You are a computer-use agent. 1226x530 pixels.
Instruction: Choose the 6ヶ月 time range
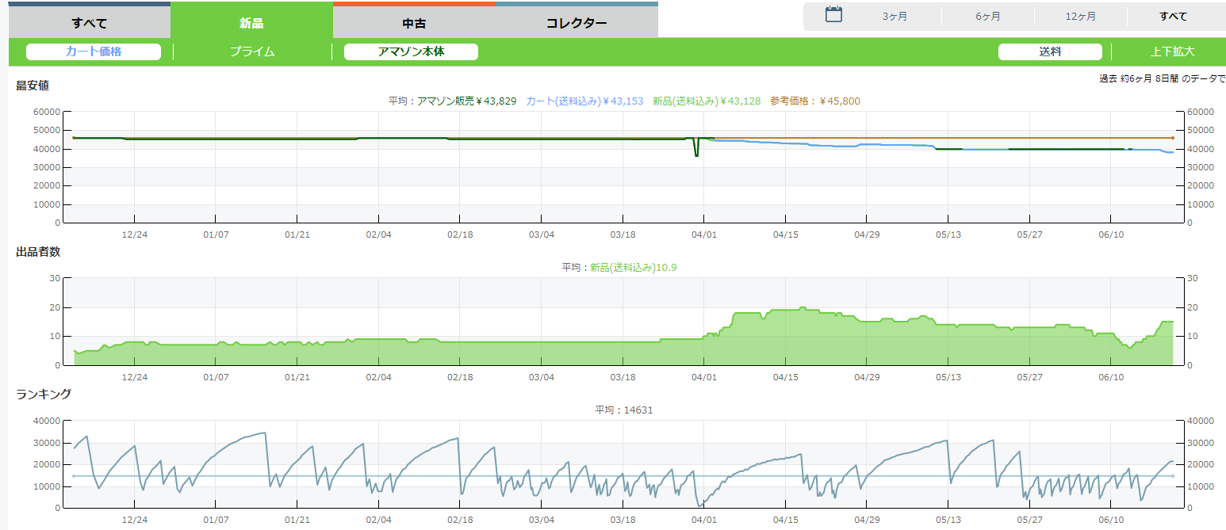click(987, 17)
